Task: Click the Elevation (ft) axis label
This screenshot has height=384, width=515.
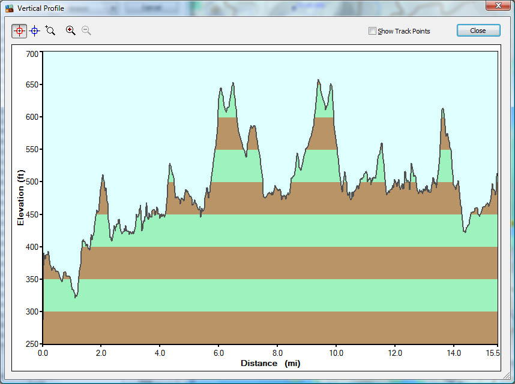Action: pos(21,198)
